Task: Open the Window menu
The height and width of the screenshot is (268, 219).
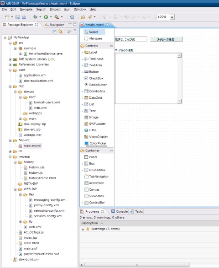Action: (x=80, y=10)
